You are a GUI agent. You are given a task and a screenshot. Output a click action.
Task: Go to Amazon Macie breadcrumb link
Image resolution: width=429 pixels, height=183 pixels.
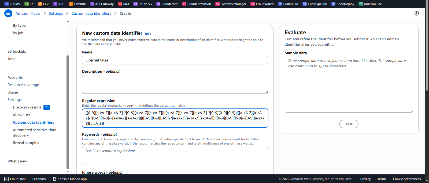28,13
